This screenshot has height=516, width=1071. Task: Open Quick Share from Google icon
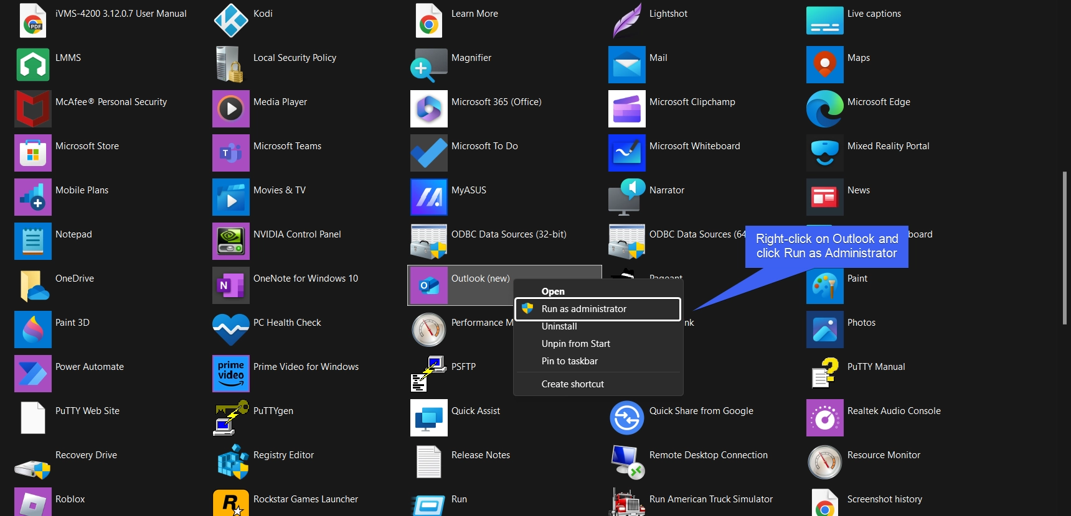point(627,418)
